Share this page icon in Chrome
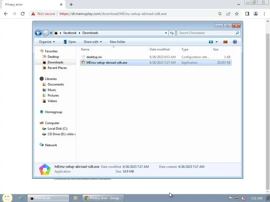This screenshot has height=202, width=270. coord(228,14)
